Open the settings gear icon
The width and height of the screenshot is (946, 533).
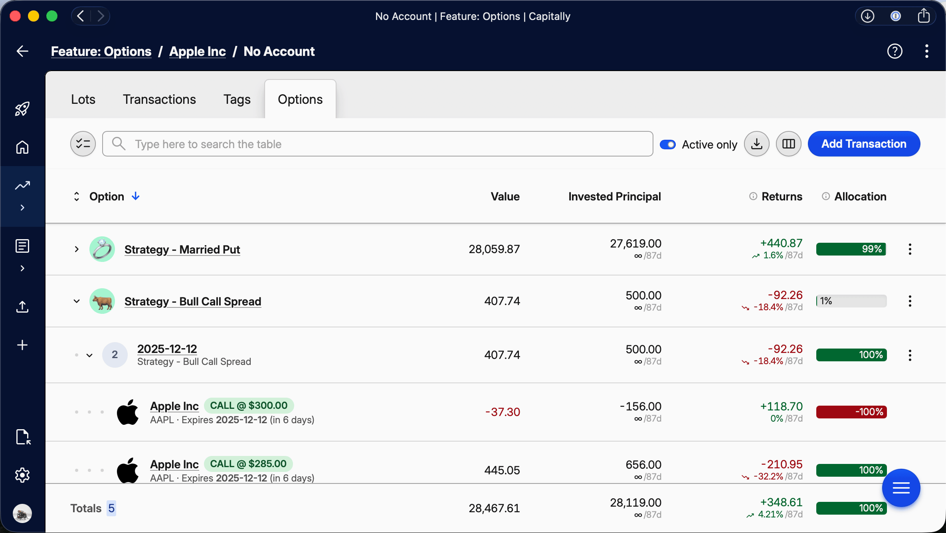pyautogui.click(x=22, y=475)
